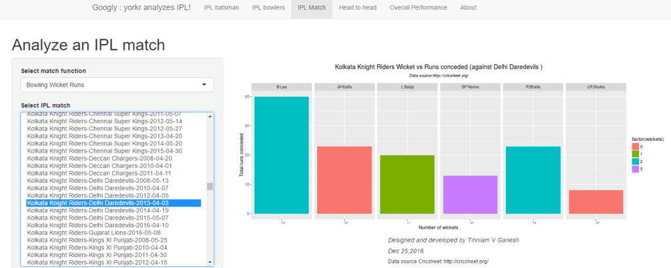Click scroll-down arrow of match list

pyautogui.click(x=210, y=262)
